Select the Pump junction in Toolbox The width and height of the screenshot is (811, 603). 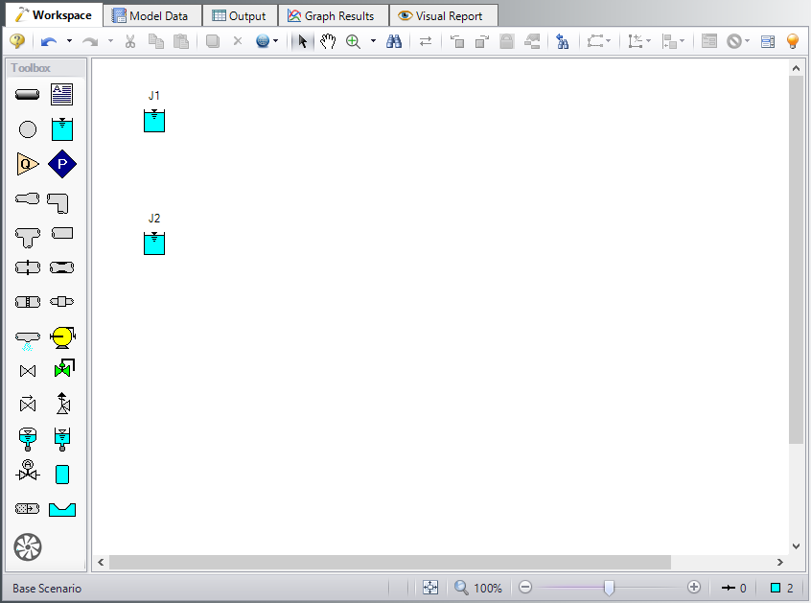click(x=62, y=337)
